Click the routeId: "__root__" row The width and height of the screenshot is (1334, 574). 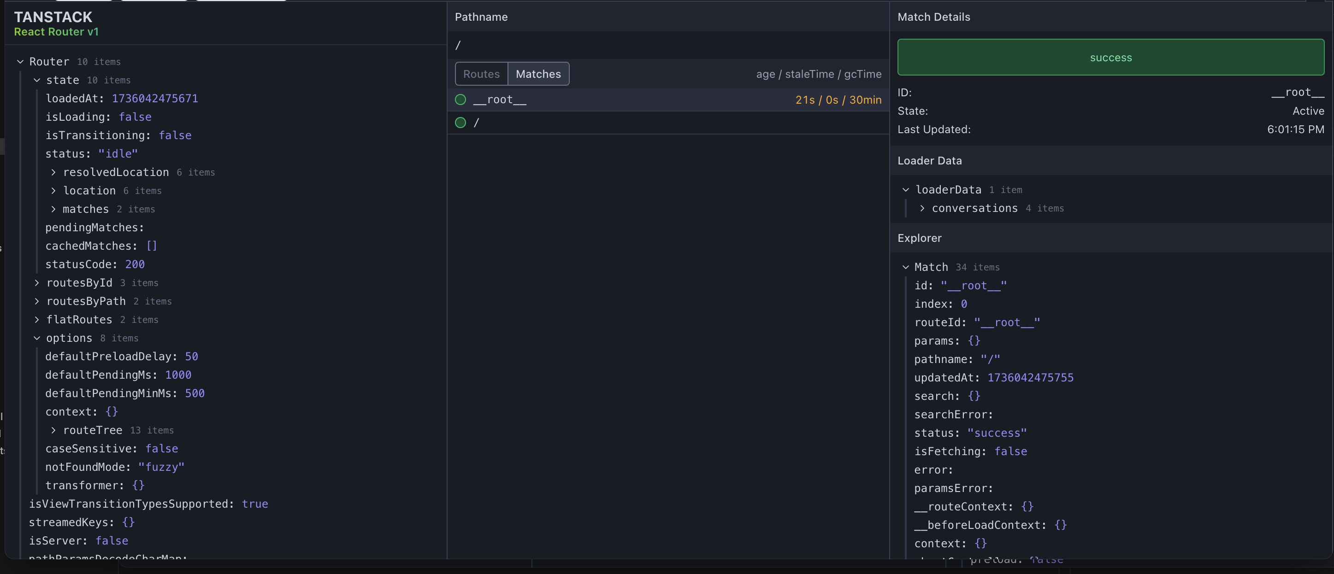click(977, 322)
